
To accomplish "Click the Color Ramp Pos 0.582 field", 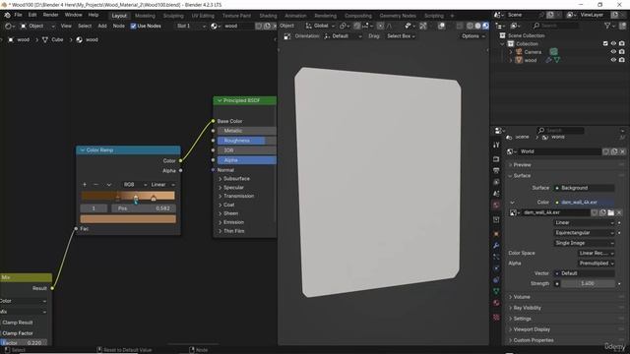I will click(x=144, y=208).
